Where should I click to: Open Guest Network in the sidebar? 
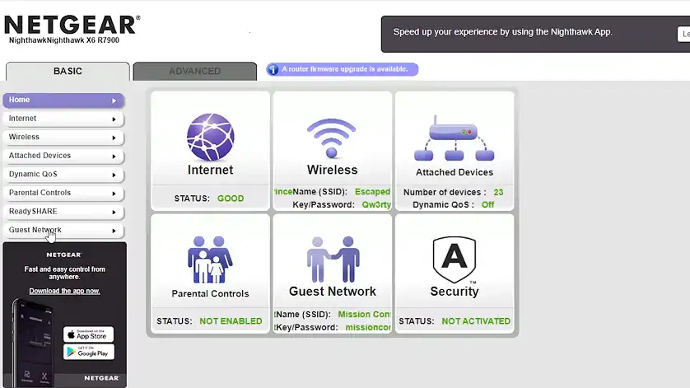(63, 230)
